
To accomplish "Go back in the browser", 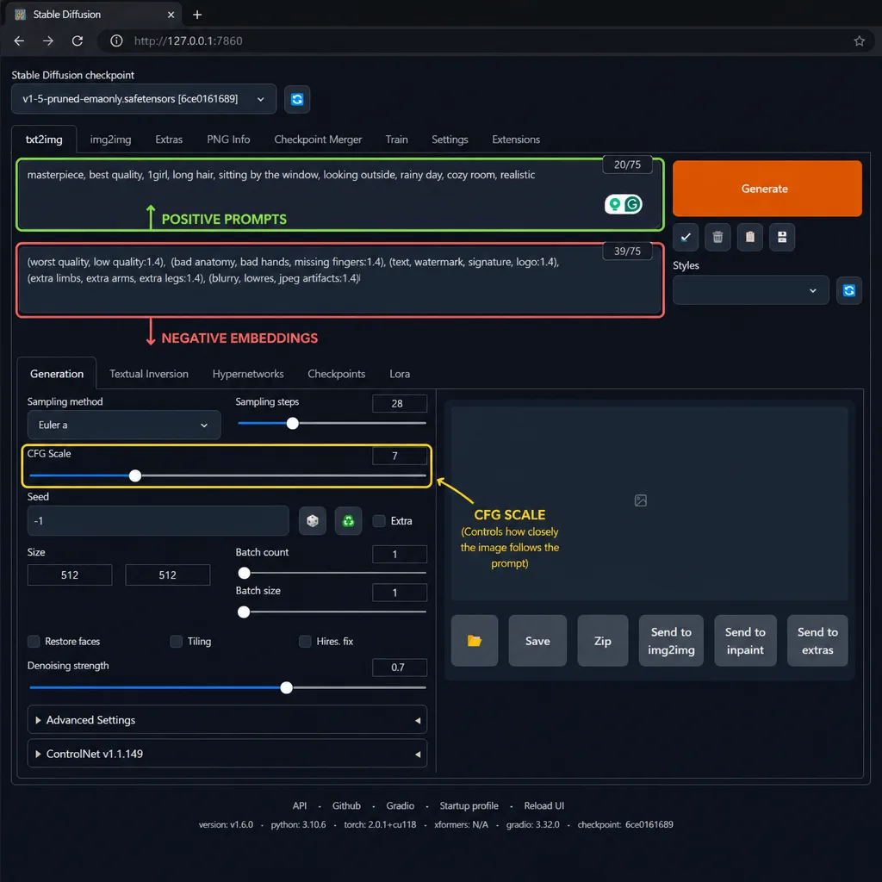I will [x=19, y=41].
